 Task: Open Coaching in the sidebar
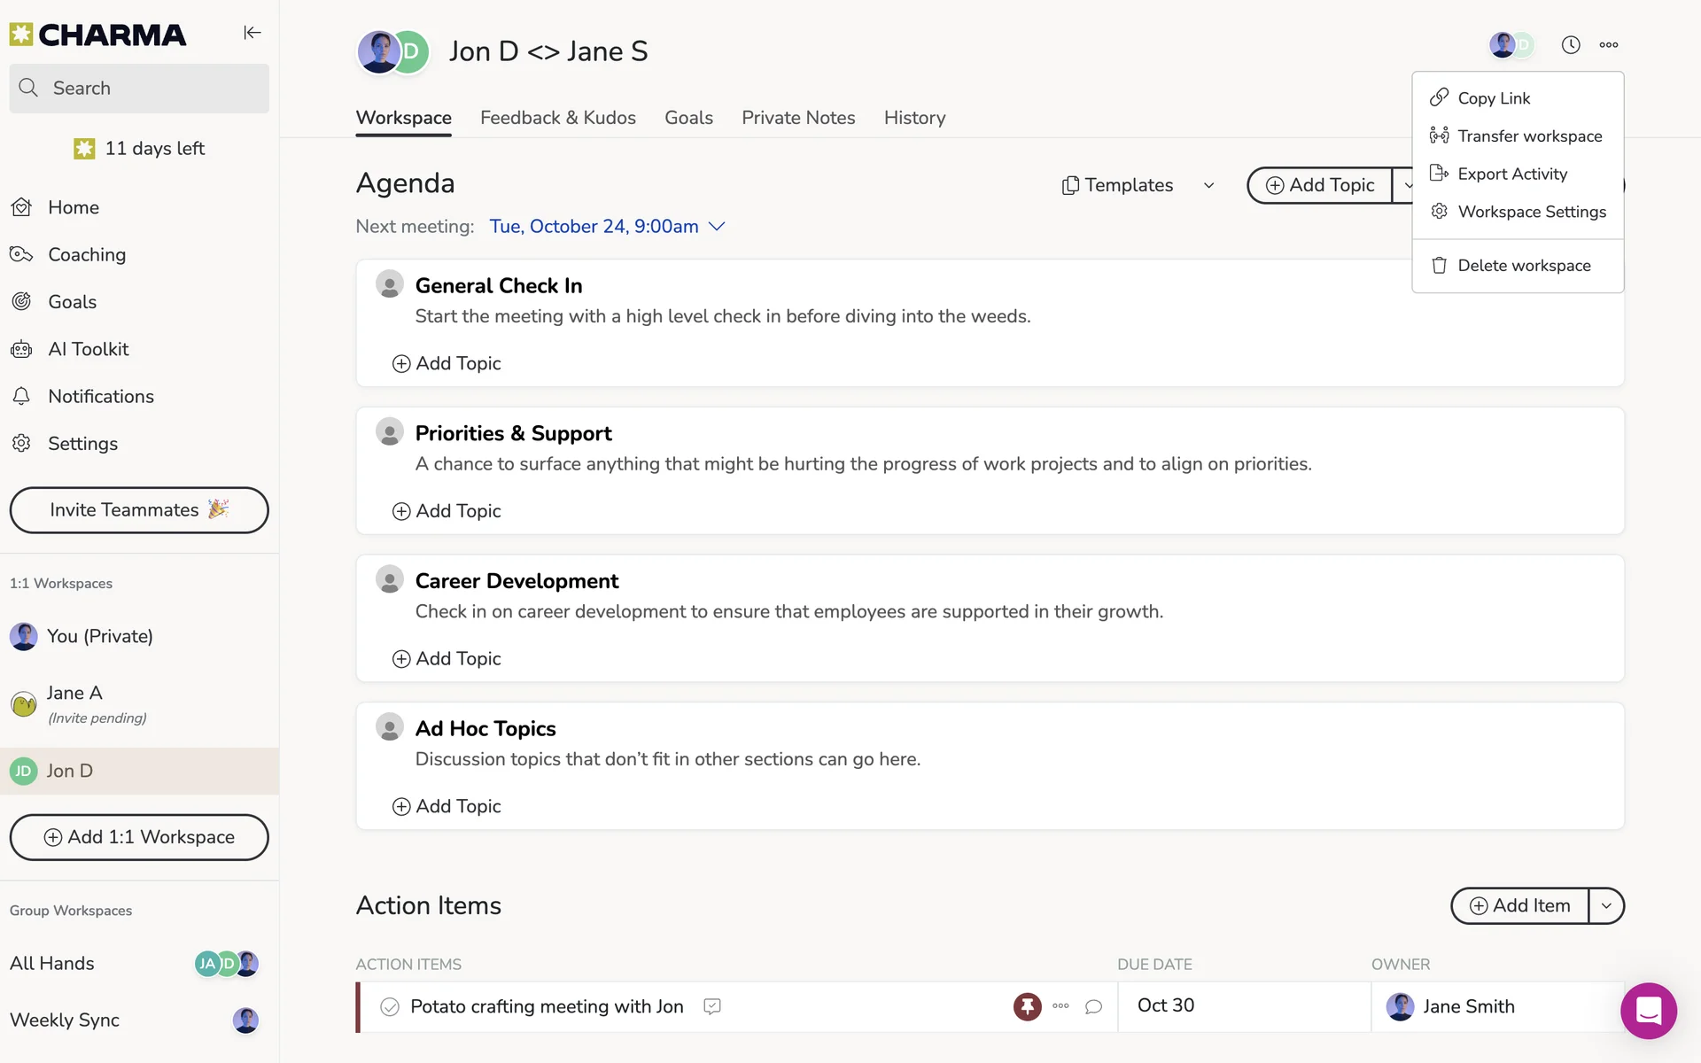click(86, 254)
